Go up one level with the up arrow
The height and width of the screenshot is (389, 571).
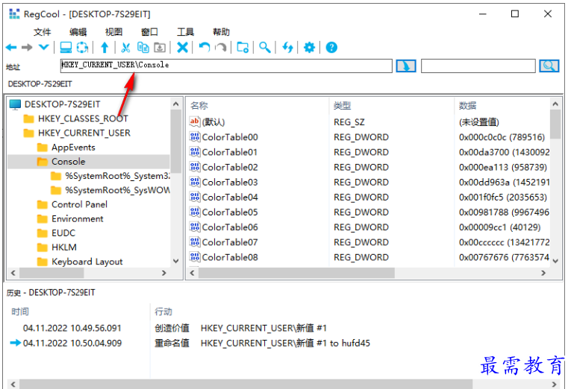104,47
